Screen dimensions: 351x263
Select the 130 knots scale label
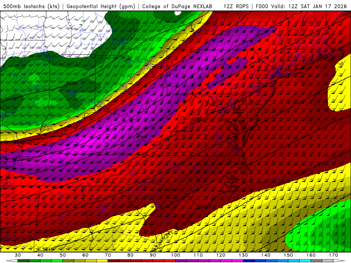pyautogui.click(x=244, y=255)
